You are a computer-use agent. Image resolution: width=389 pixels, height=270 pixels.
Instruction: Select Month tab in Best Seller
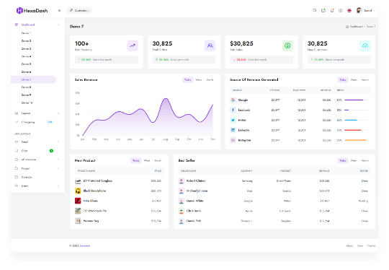tap(365, 160)
